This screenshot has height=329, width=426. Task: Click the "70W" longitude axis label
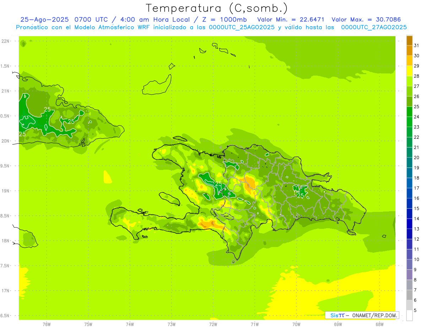coord(296,324)
